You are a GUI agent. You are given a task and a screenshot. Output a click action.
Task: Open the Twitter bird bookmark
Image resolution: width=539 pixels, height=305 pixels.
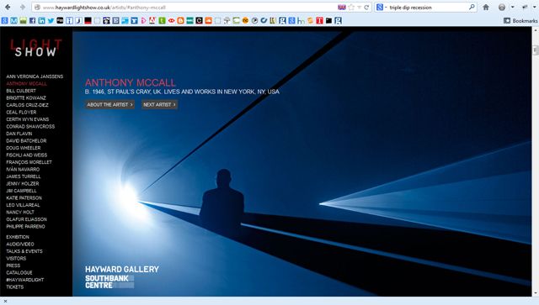(51, 20)
